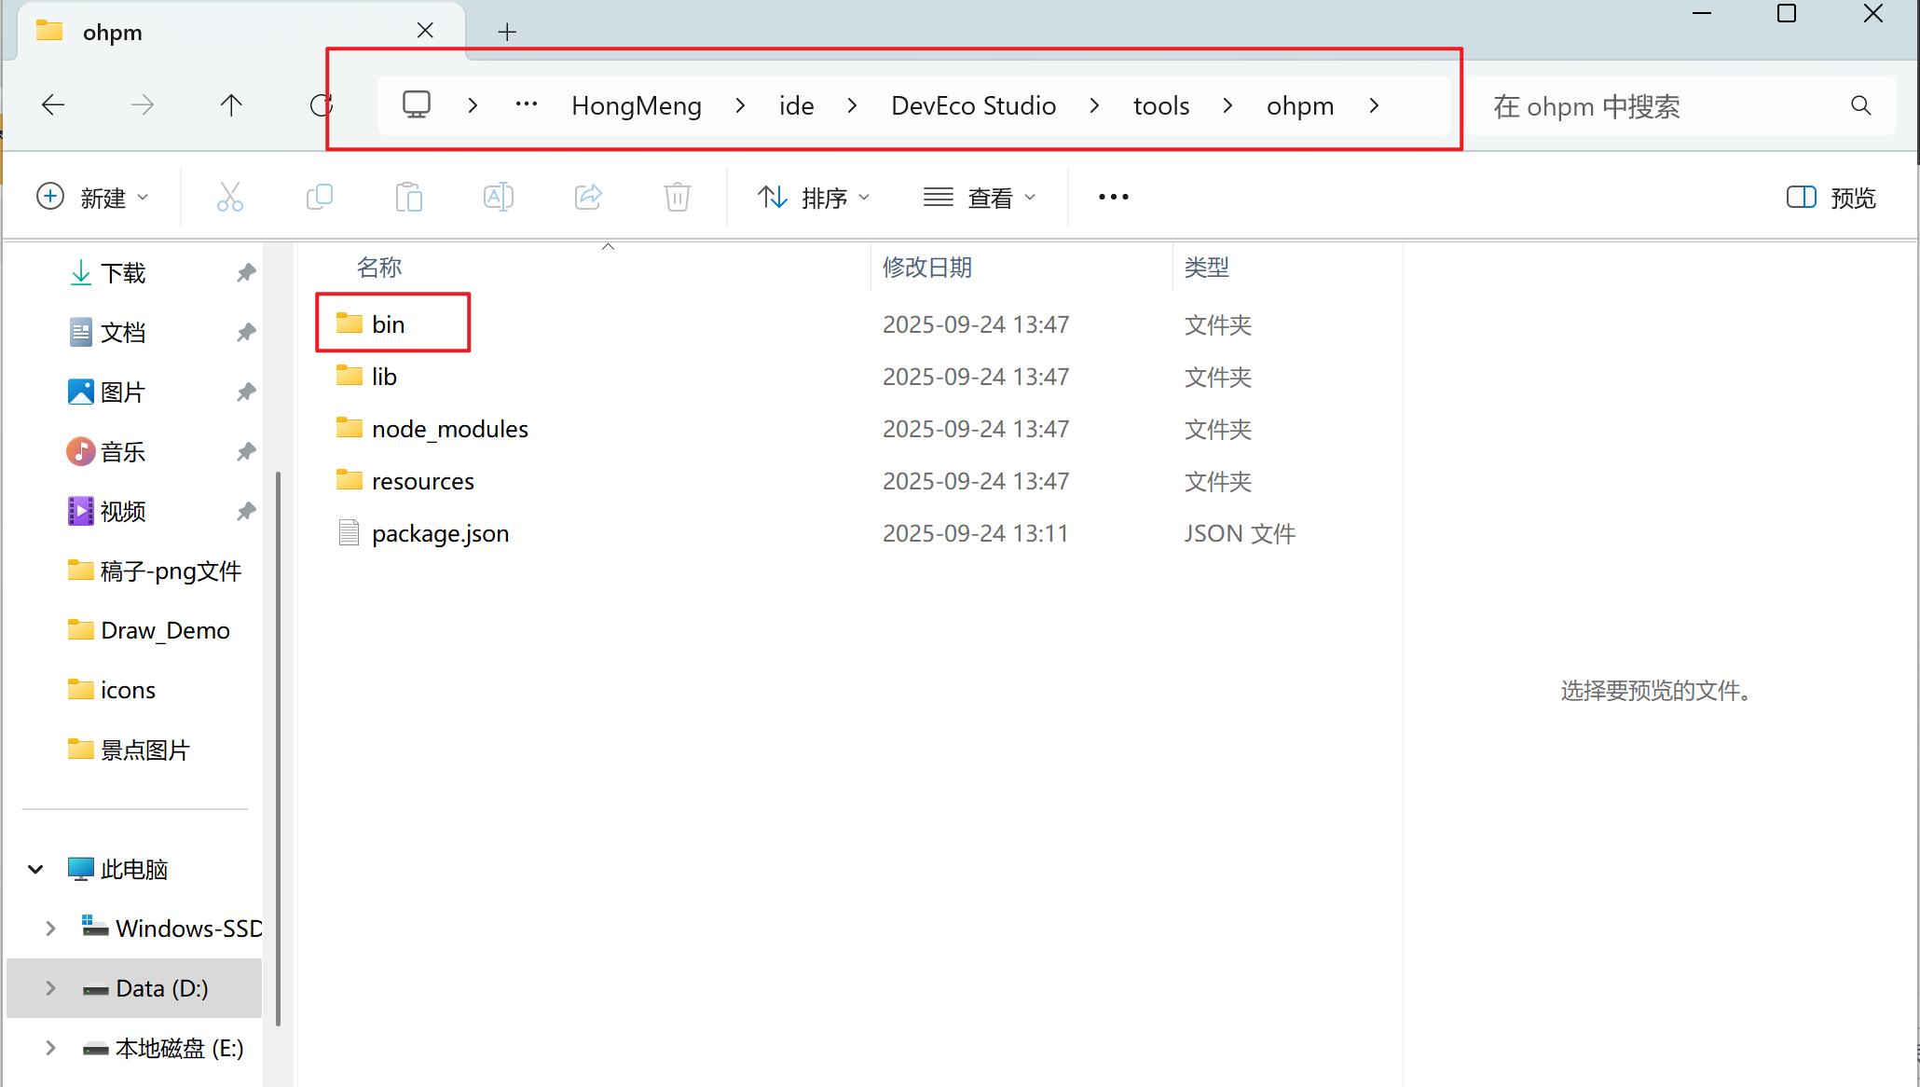The image size is (1920, 1087).
Task: Open the 新建 new item menu
Action: coord(92,198)
